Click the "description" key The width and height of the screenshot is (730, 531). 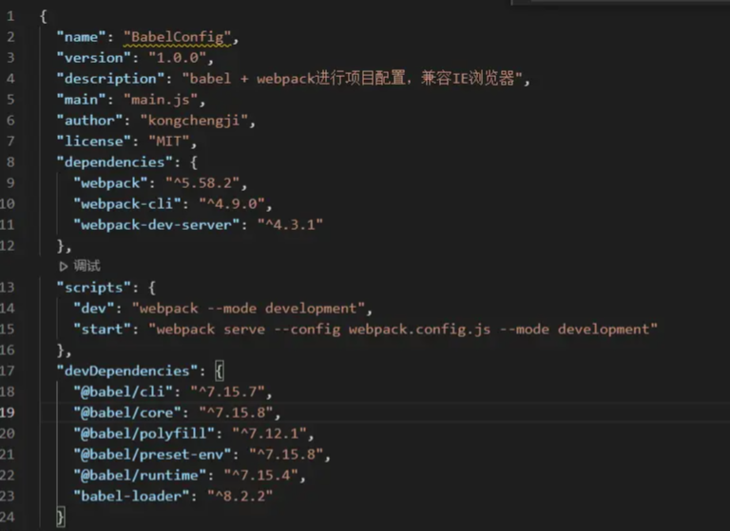(x=110, y=79)
